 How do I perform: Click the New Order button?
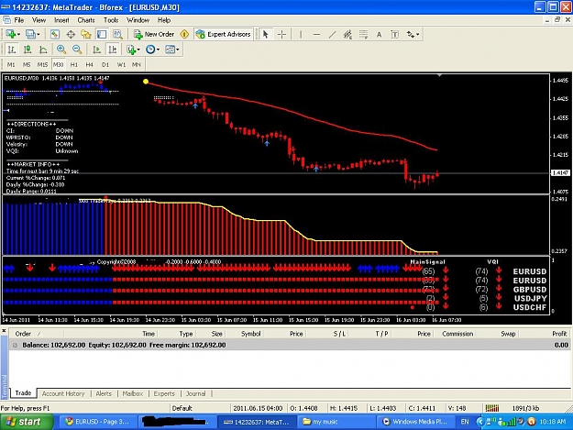[x=154, y=34]
